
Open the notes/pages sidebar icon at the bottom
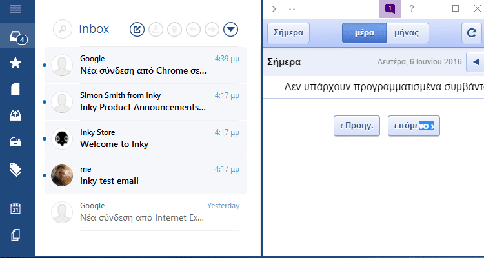pos(15,235)
